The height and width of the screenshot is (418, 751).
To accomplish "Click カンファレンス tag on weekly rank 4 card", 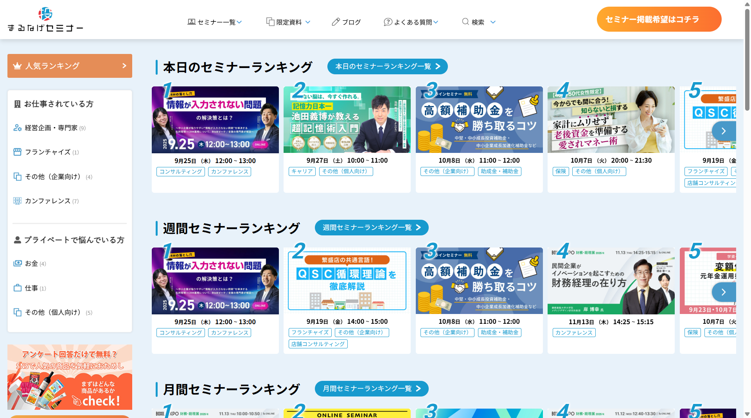I will 574,333.
